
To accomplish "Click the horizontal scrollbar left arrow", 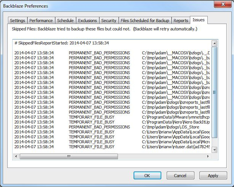I will [16, 156].
